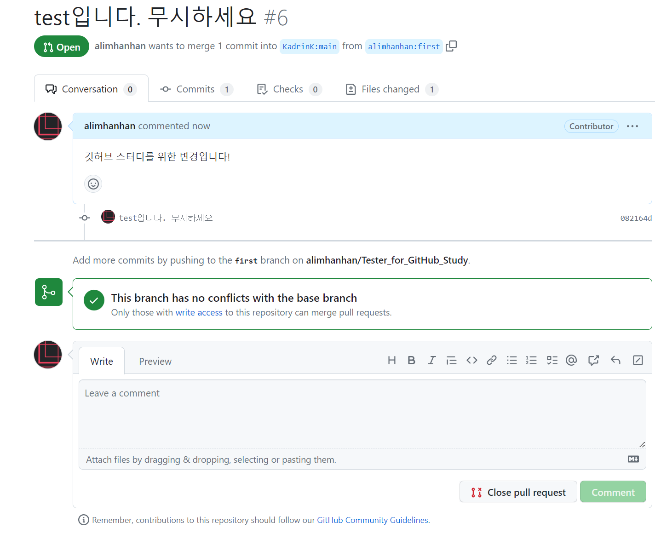Viewport: 655px width, 534px height.
Task: Reference an issue or pull request icon
Action: (x=593, y=360)
